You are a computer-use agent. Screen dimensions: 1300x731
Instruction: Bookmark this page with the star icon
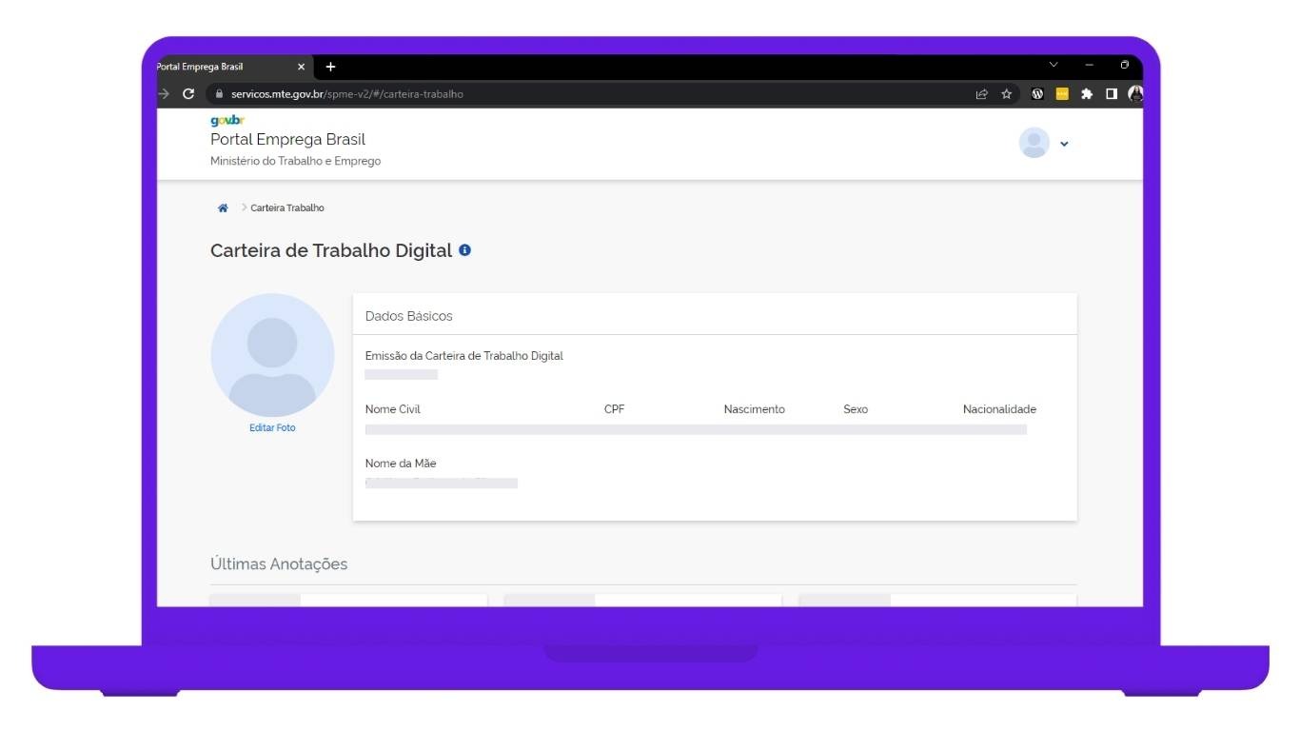1006,94
